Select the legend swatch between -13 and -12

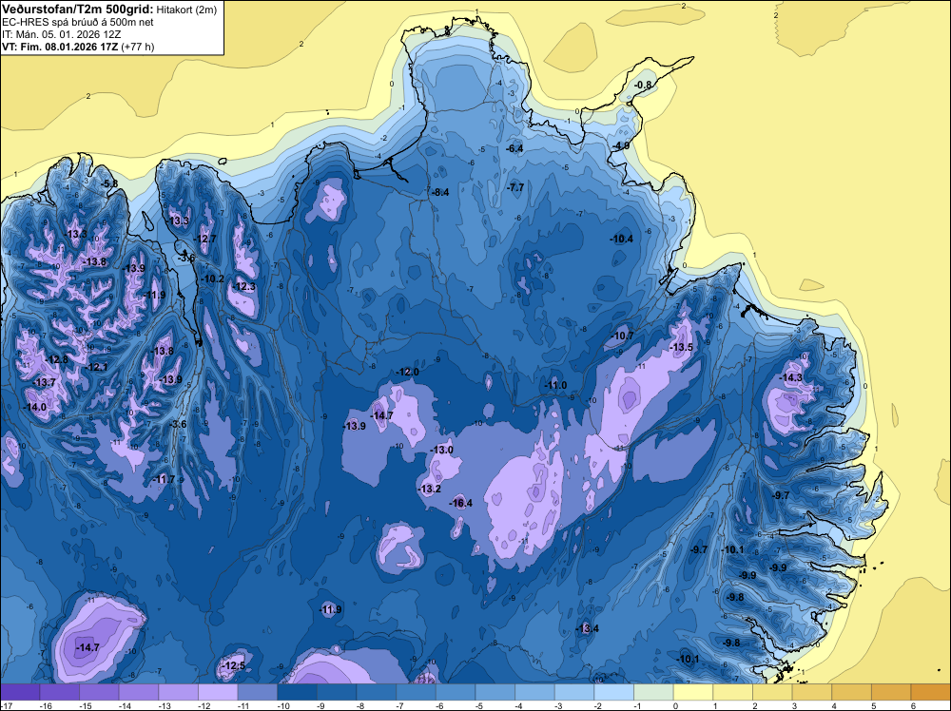click(x=179, y=692)
